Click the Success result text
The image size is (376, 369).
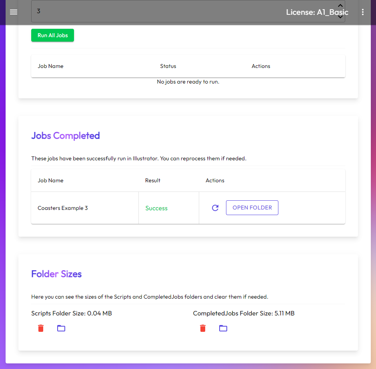pos(156,208)
